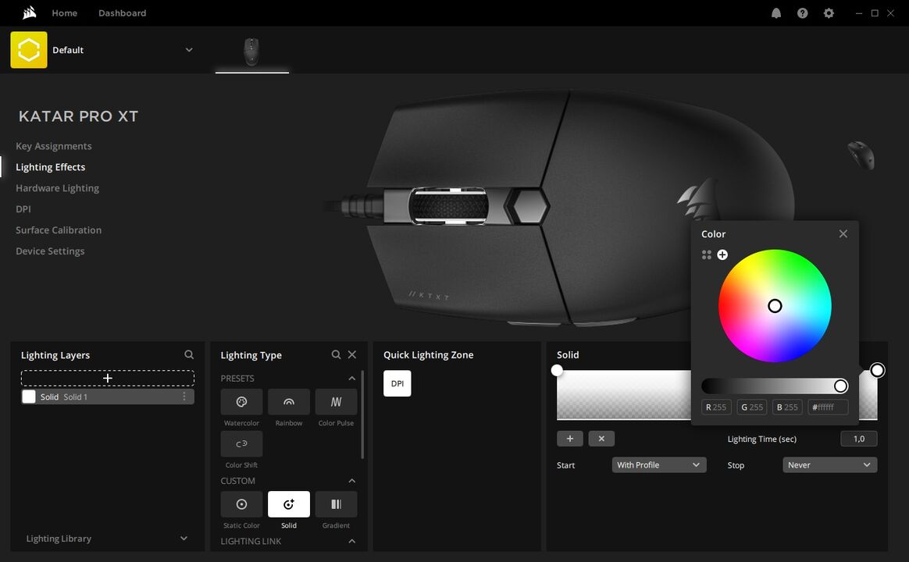Go to Dashboard tab

coord(123,12)
